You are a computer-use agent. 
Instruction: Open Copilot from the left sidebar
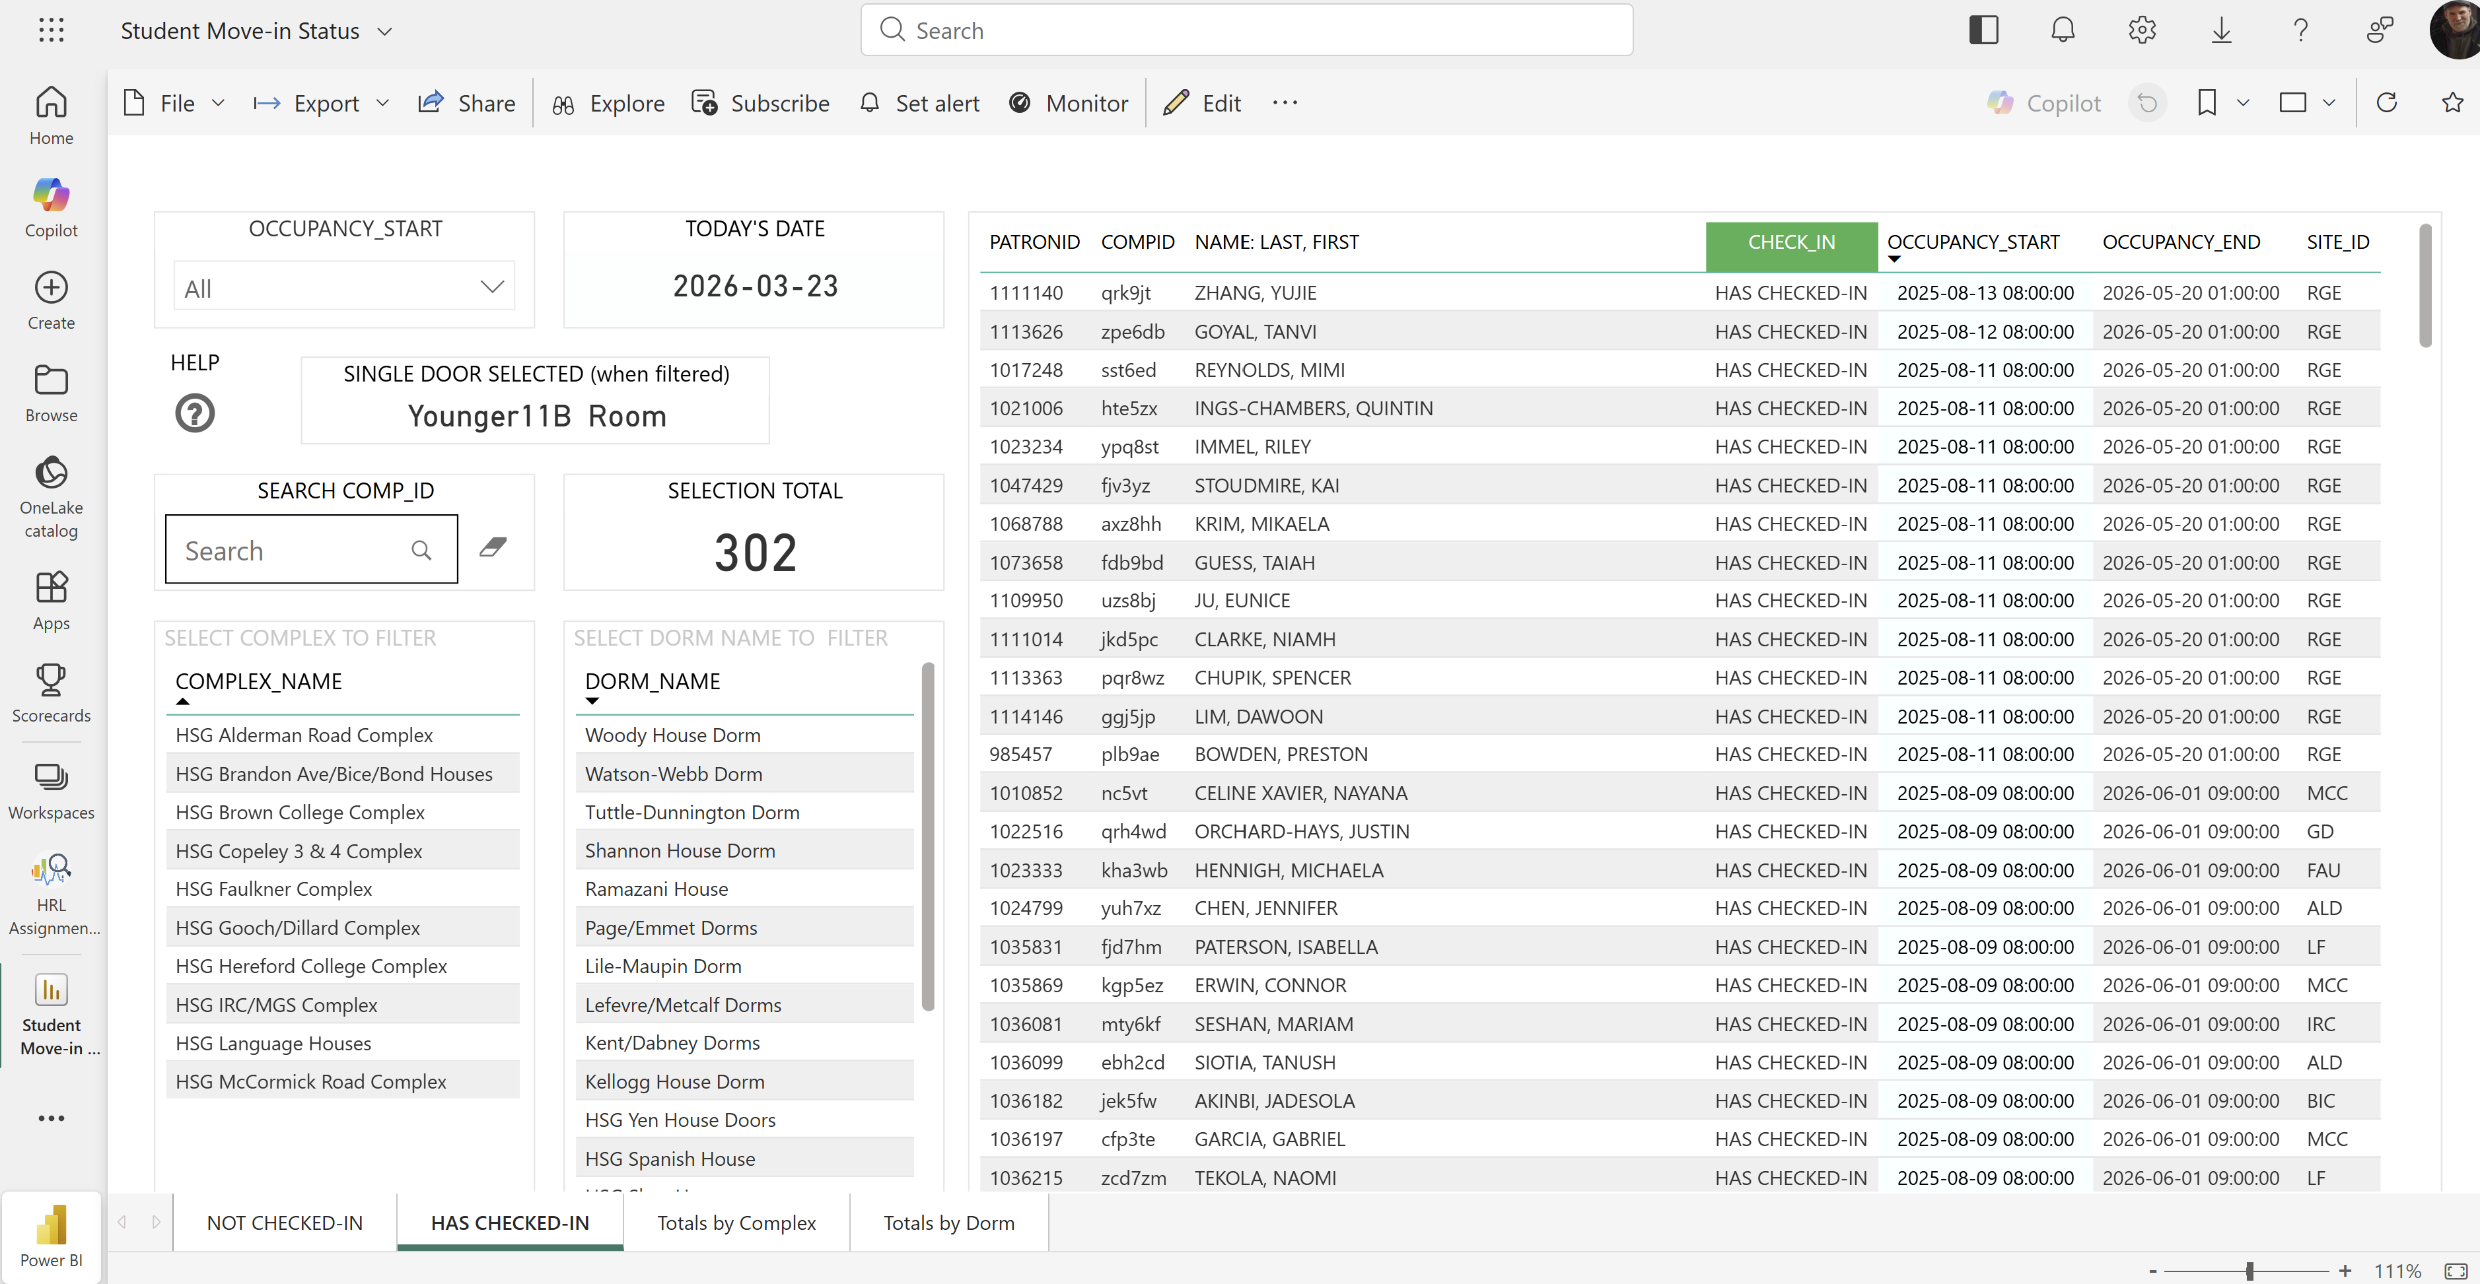coord(51,208)
